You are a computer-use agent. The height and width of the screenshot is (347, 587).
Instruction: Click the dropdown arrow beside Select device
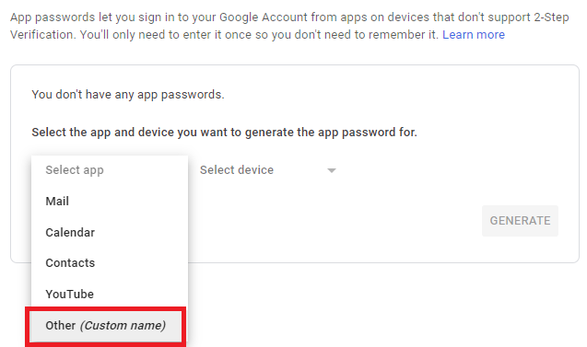(x=332, y=170)
